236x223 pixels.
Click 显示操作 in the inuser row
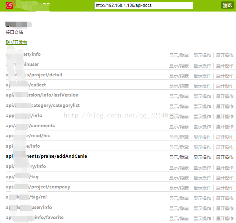pos(202,66)
